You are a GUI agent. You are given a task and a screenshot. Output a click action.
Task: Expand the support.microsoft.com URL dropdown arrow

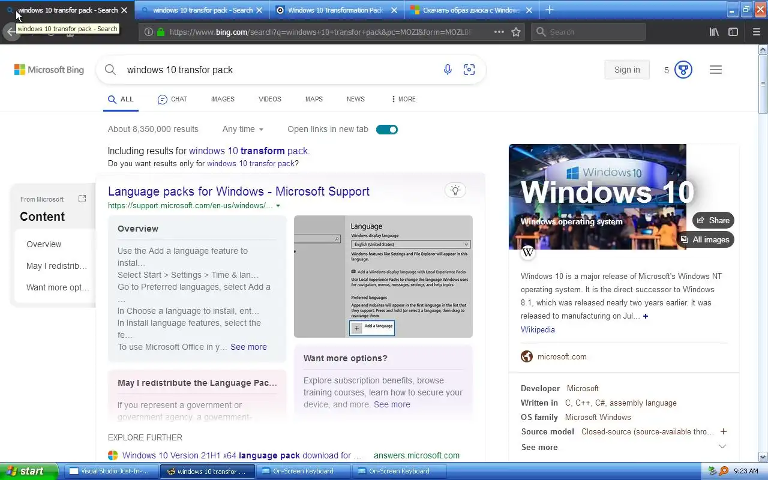pos(278,206)
